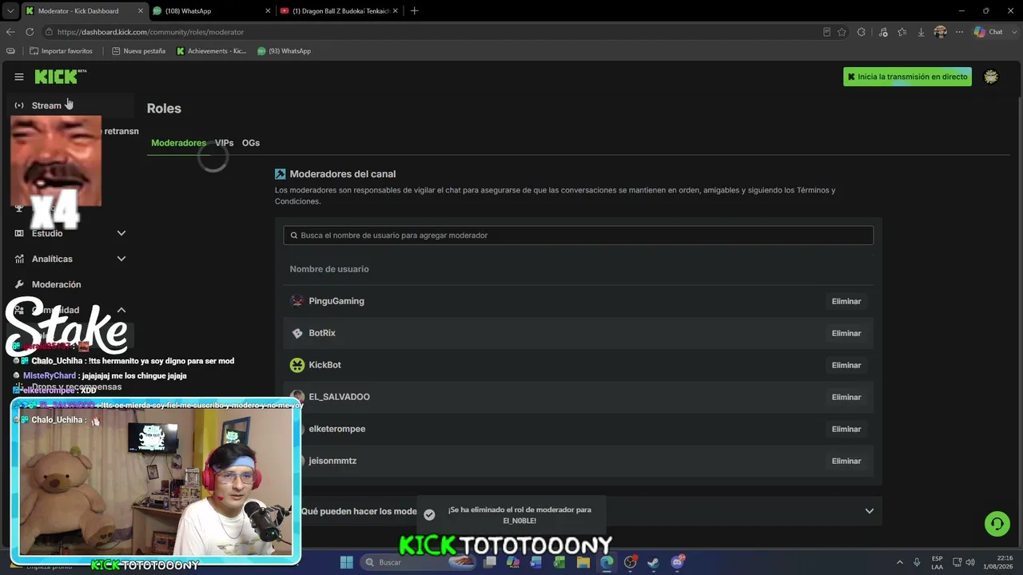Click the moderator username search field
This screenshot has width=1023, height=575.
pos(578,236)
